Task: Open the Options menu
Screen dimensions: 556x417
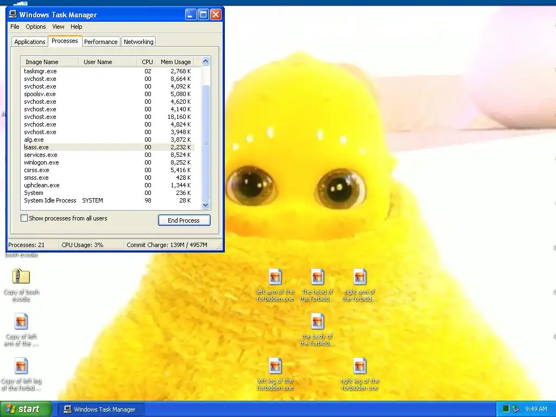Action: (35, 27)
